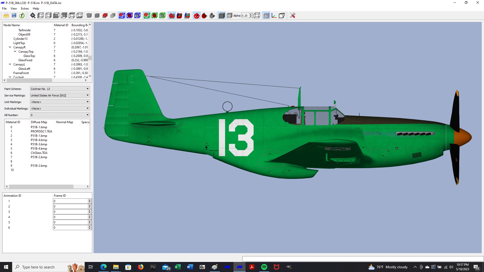Image resolution: width=484 pixels, height=272 pixels.
Task: Toggle the gray solid cube shading icon
Action: click(222, 16)
